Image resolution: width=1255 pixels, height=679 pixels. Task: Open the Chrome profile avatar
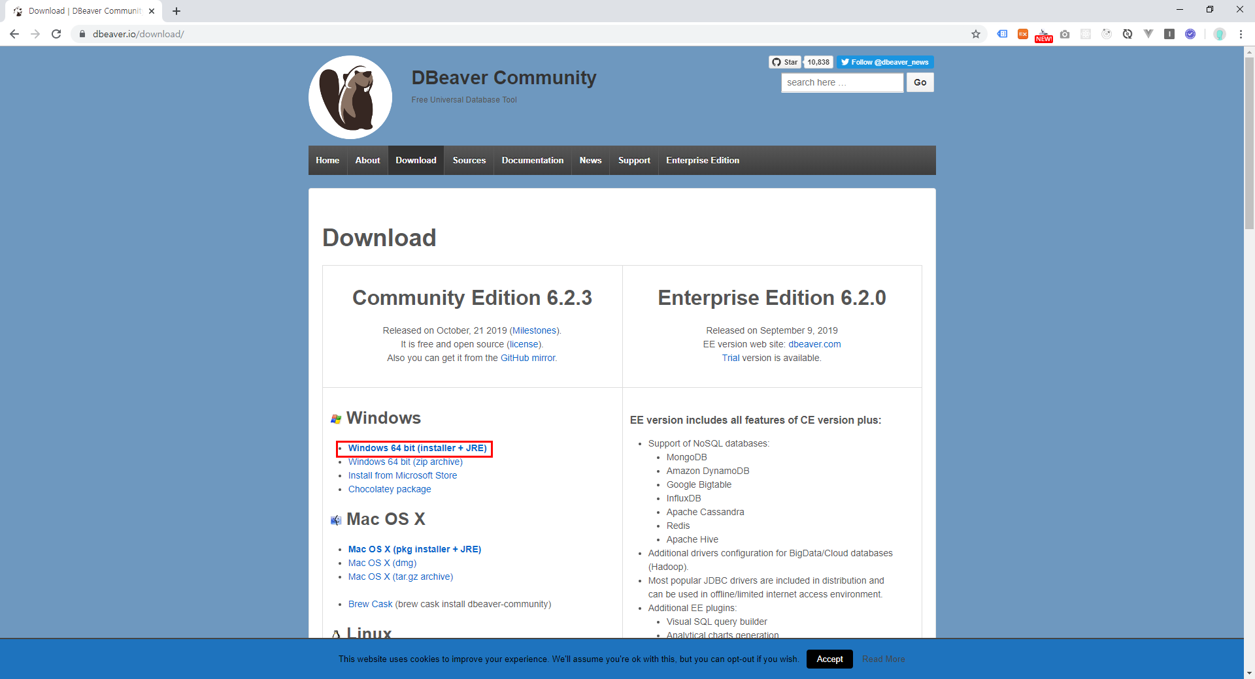point(1220,34)
